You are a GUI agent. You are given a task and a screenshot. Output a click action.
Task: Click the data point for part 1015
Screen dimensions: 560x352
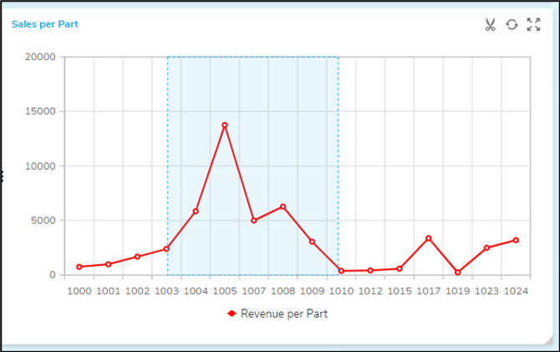click(x=400, y=268)
